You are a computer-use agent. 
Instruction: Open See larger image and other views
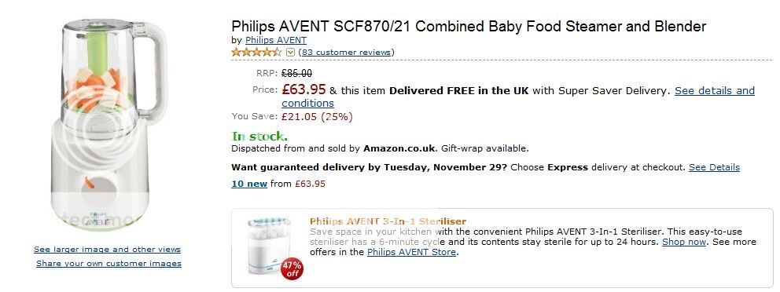[x=108, y=250]
